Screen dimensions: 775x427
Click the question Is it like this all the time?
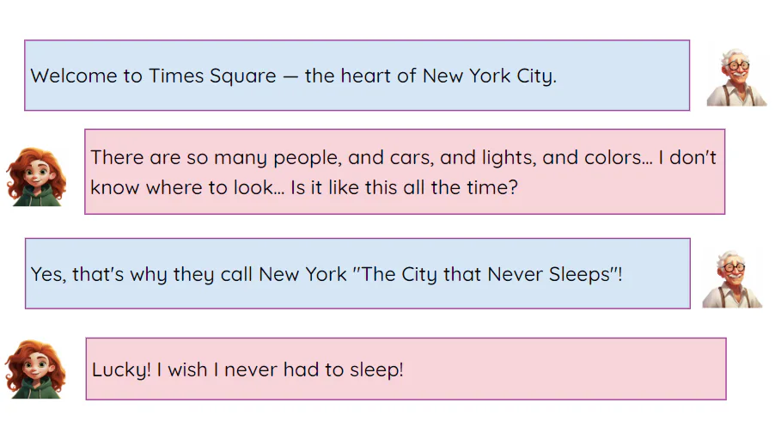point(405,186)
